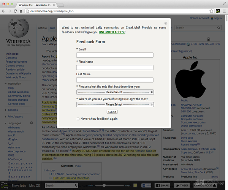Viewport: 228px width, 190px height.
Task: Select the Steve Jobs keyword
Action: (x=19, y=185)
